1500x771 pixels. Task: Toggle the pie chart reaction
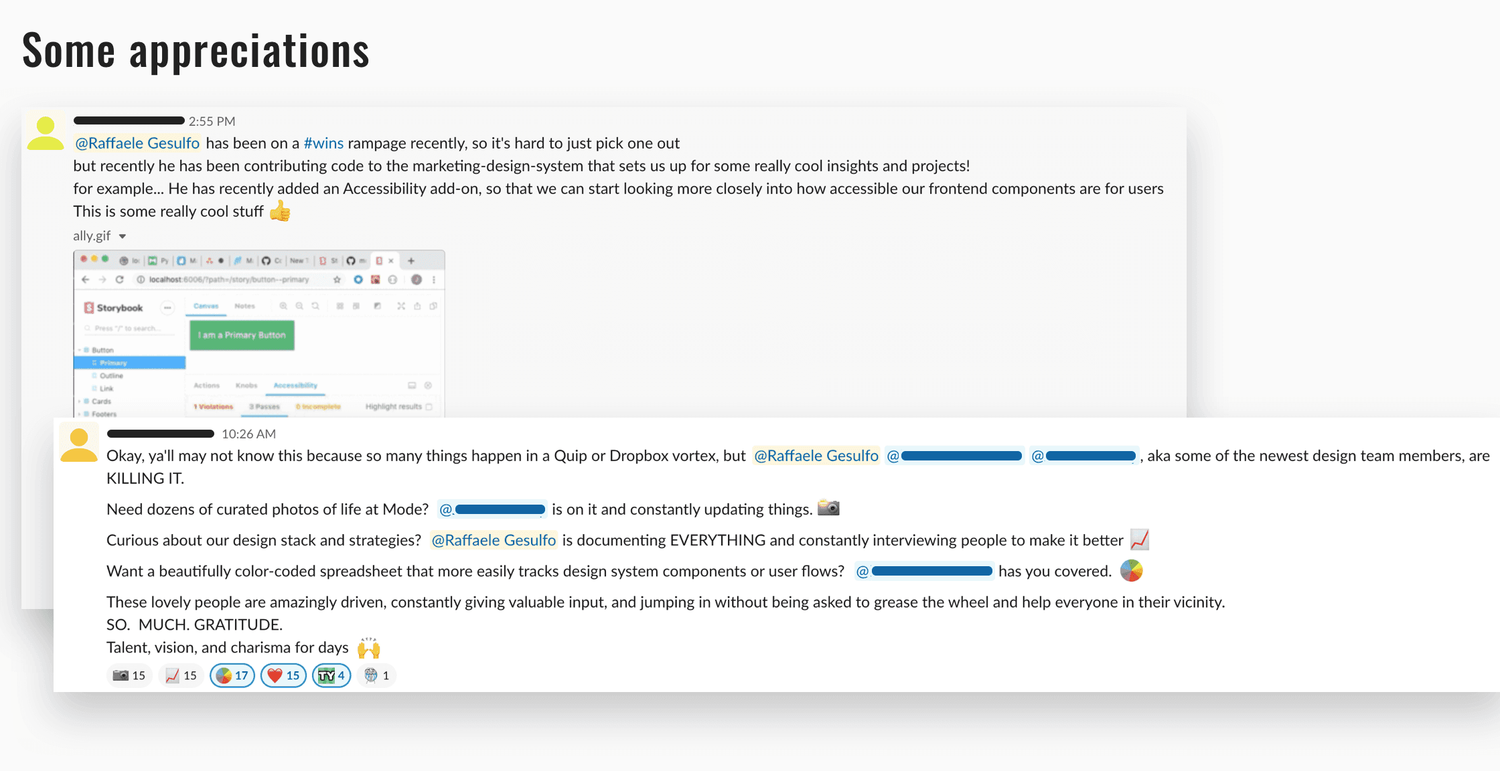click(232, 675)
